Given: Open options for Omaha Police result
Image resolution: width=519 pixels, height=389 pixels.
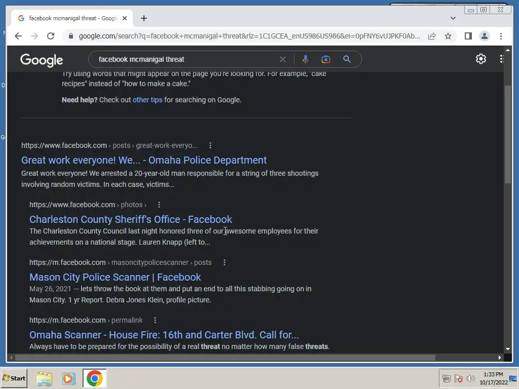Looking at the screenshot, I should [x=210, y=145].
